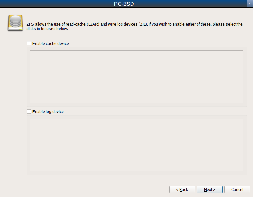Screen dimensions: 253x197
Task: Click the PC-BSD title bar
Action: click(123, 4)
